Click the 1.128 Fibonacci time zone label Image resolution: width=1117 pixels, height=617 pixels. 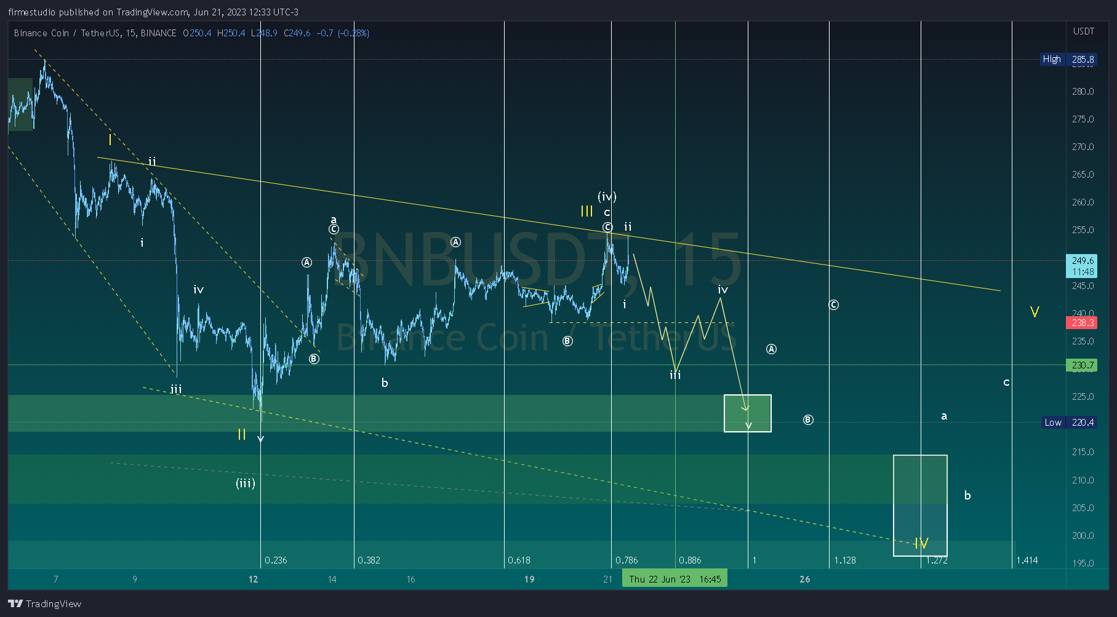[x=845, y=560]
